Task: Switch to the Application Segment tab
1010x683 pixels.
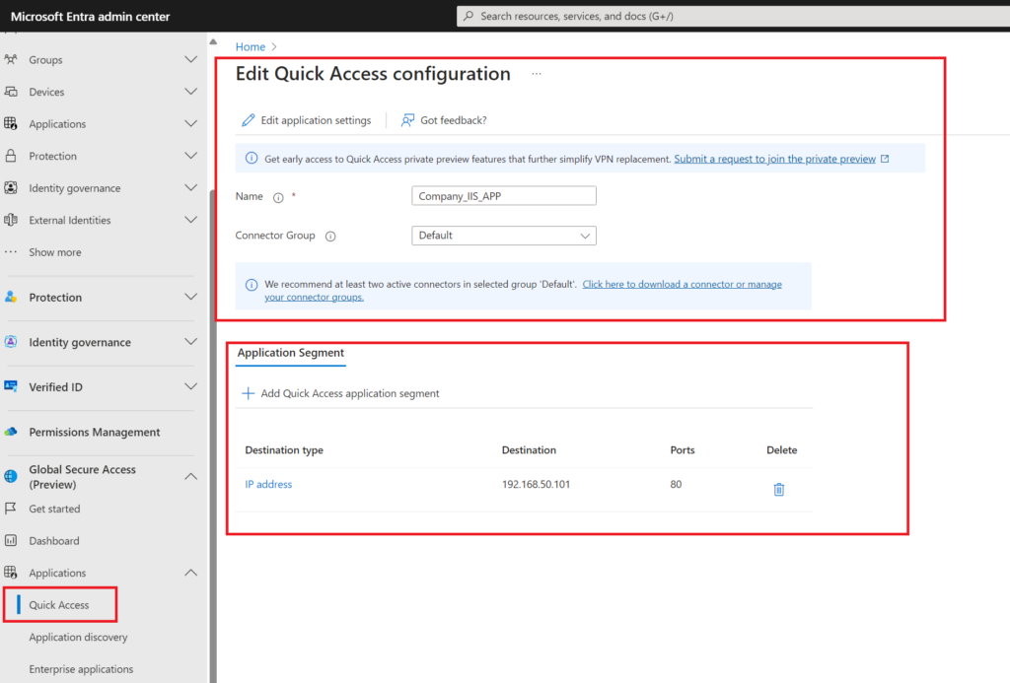Action: 291,353
